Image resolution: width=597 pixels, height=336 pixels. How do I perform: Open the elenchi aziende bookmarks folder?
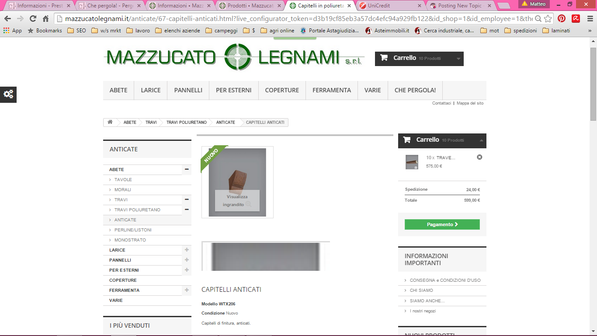(177, 31)
